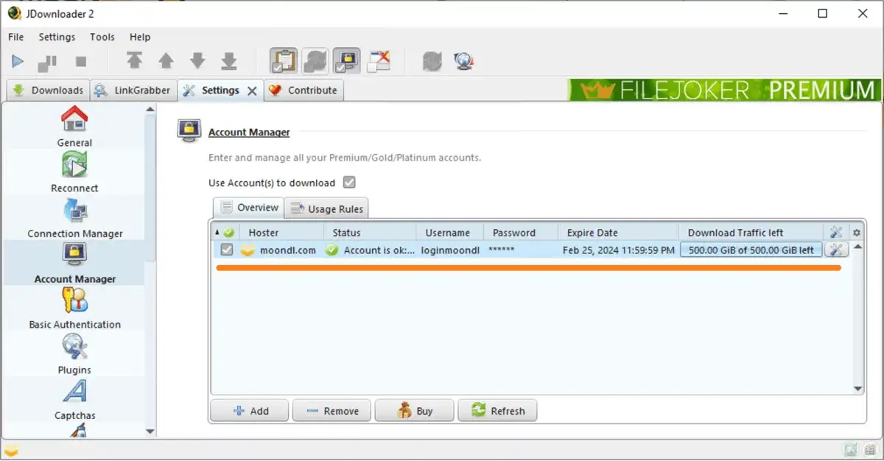The height and width of the screenshot is (461, 884).
Task: Click the moondl.com account settings wrench button
Action: tap(836, 250)
